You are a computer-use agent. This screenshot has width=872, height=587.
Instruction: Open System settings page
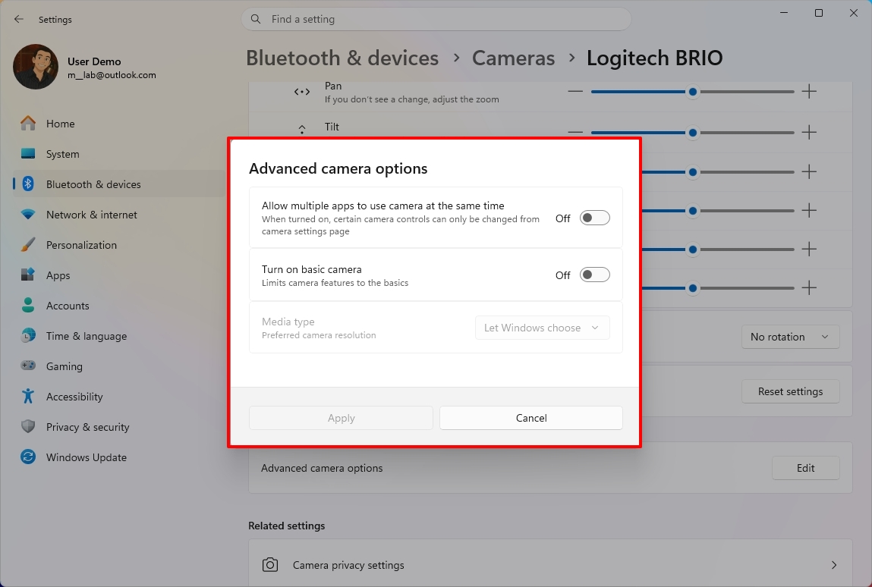(120, 154)
